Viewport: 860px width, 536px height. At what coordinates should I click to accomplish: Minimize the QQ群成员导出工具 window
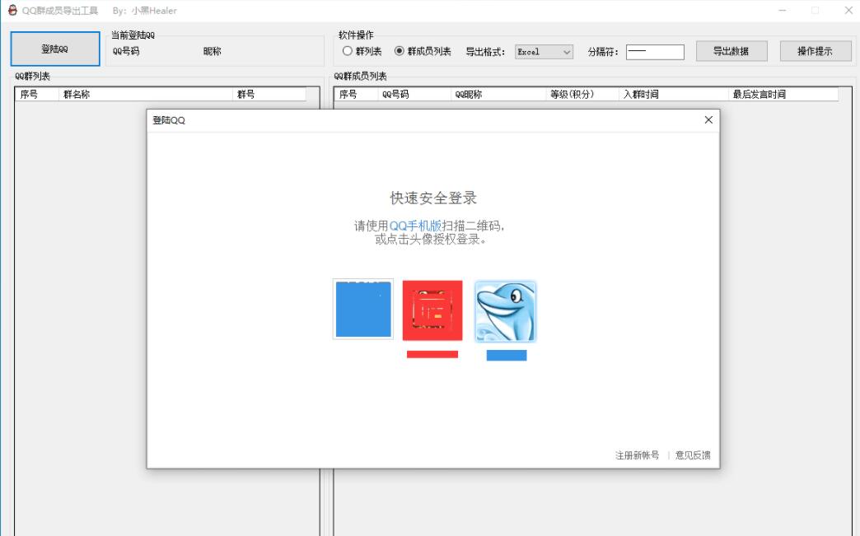(783, 11)
